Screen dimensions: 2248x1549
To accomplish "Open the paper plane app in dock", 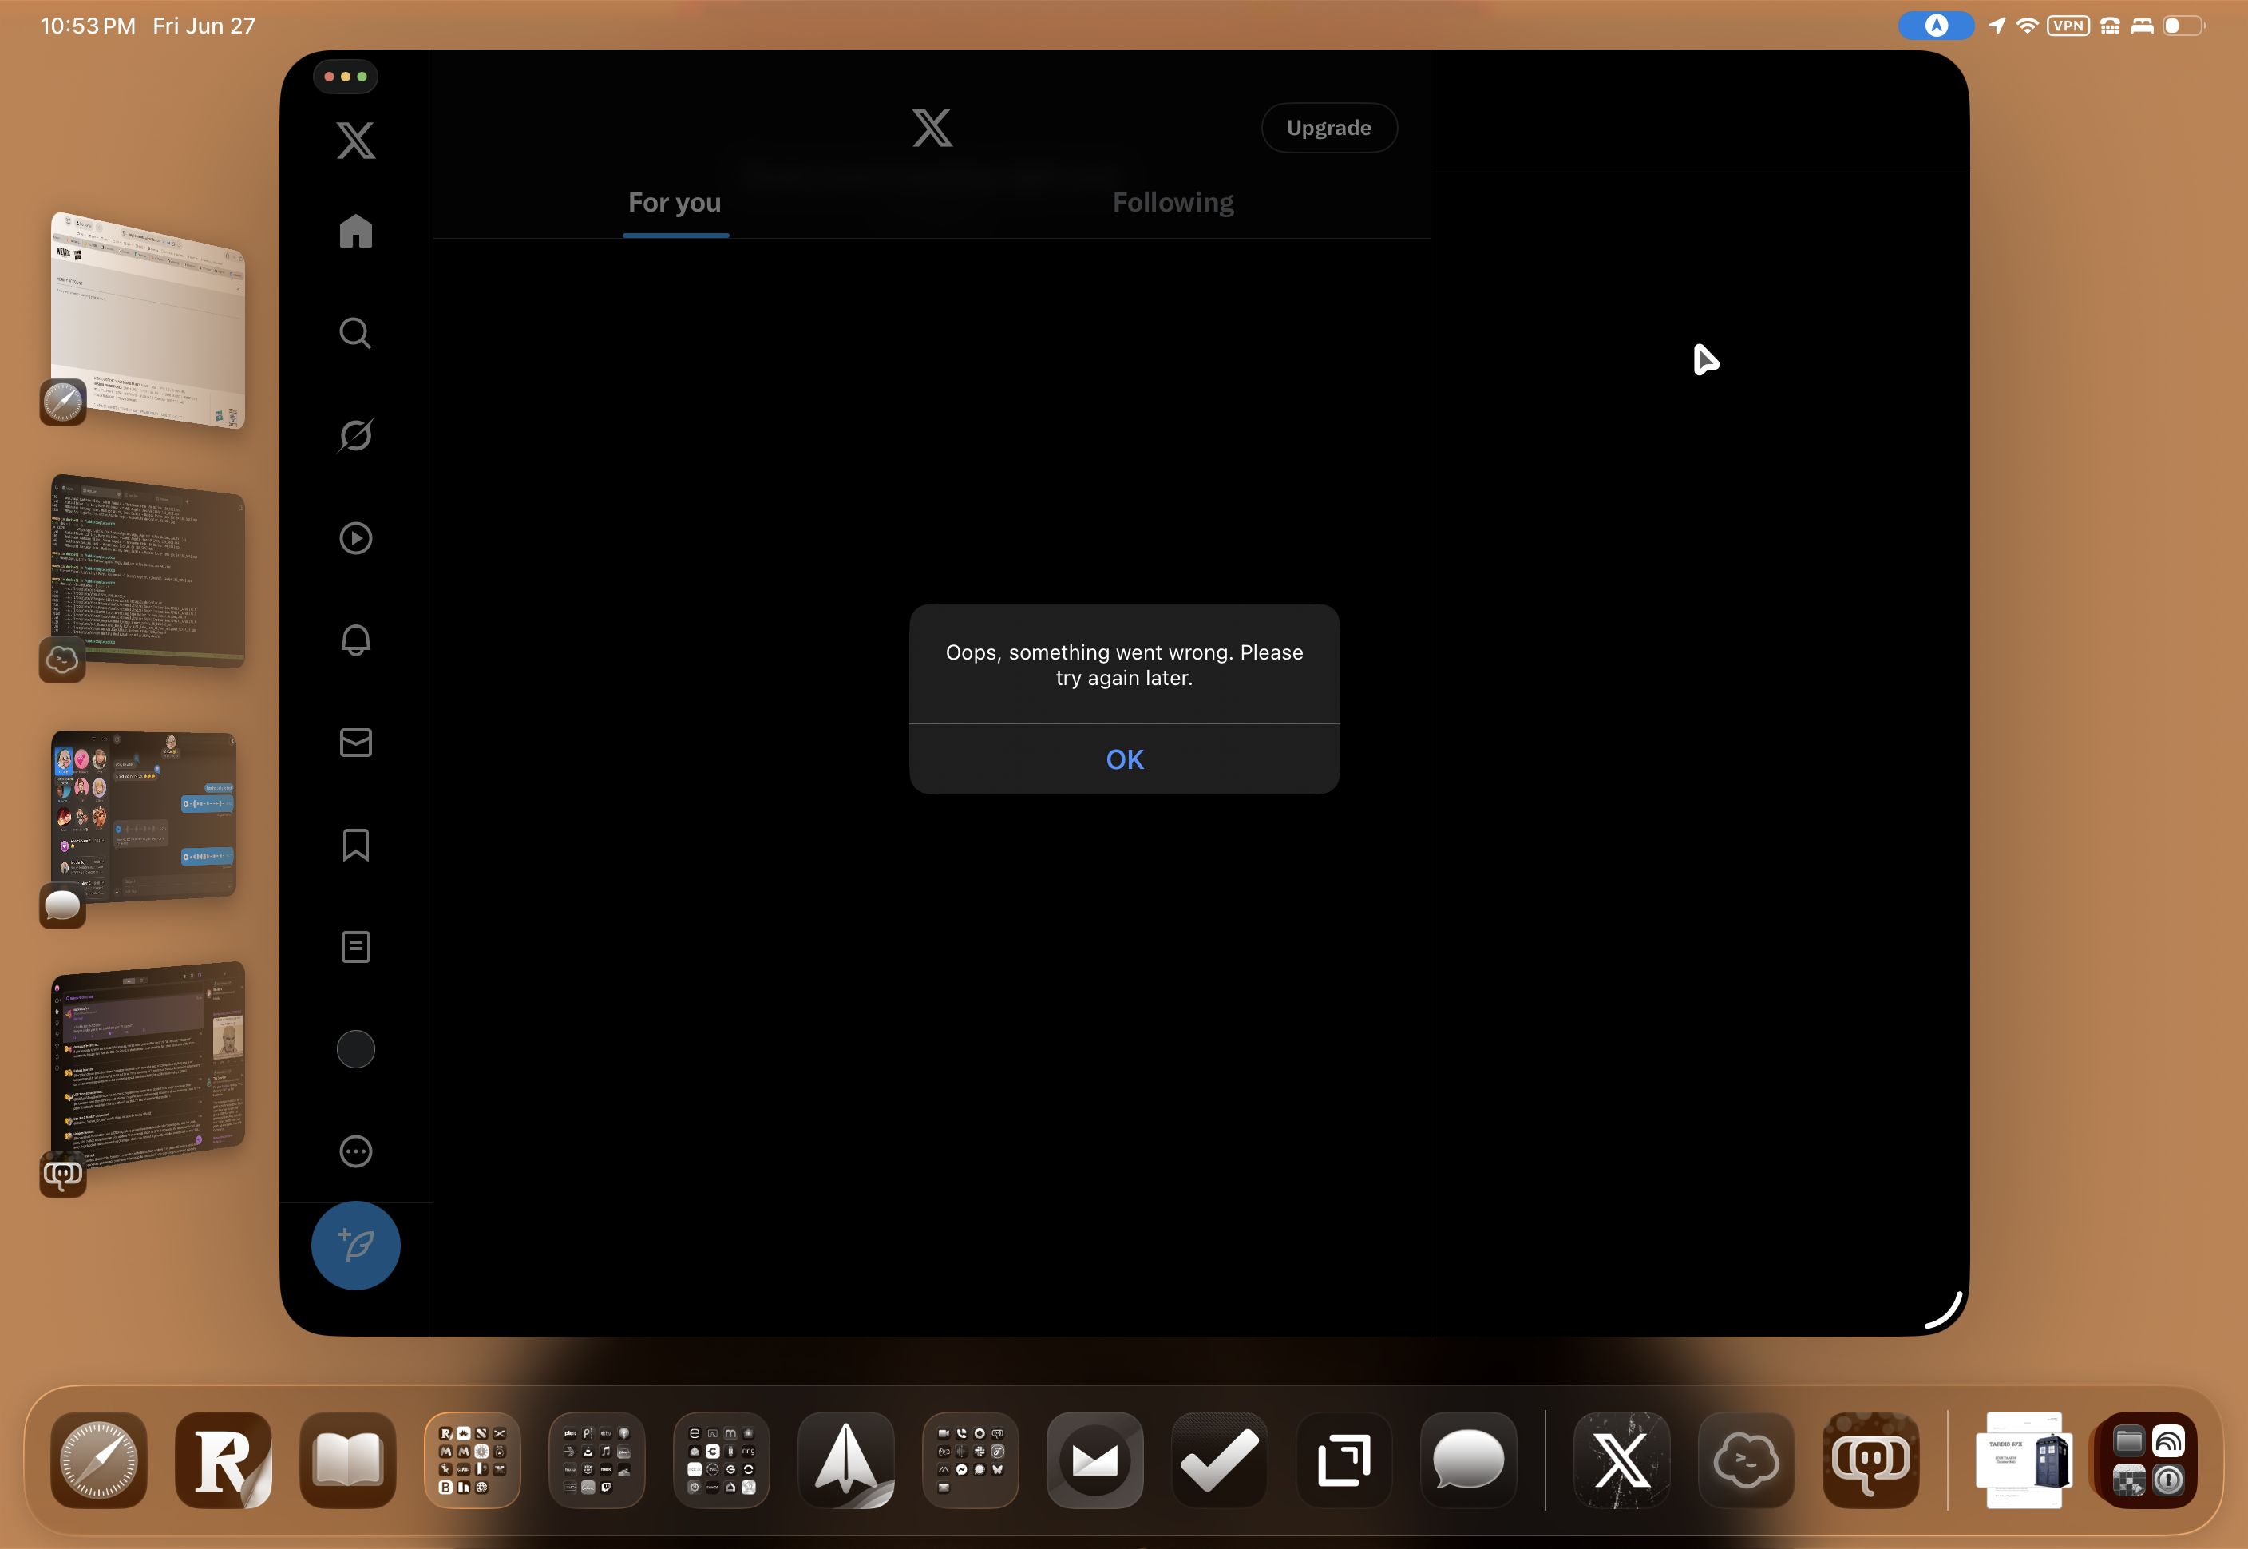I will tap(846, 1460).
